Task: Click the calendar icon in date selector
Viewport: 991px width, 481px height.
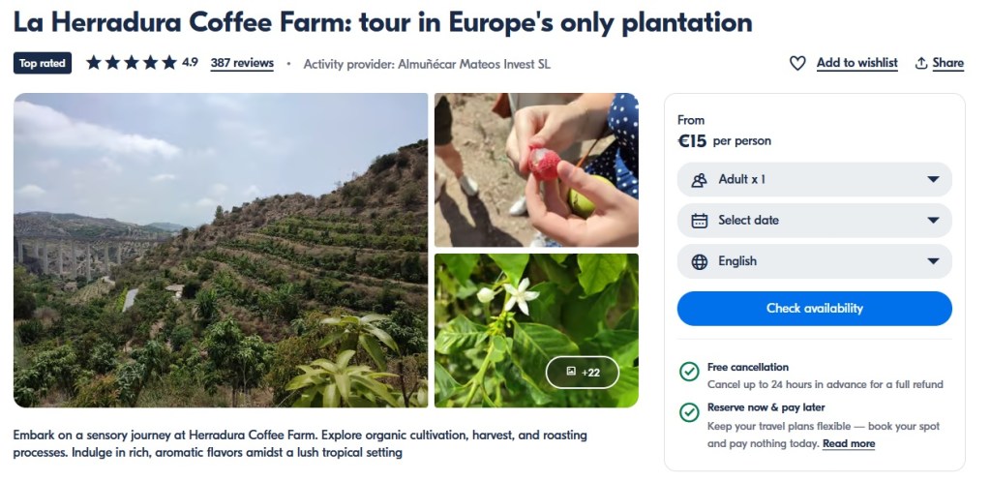Action: 700,221
